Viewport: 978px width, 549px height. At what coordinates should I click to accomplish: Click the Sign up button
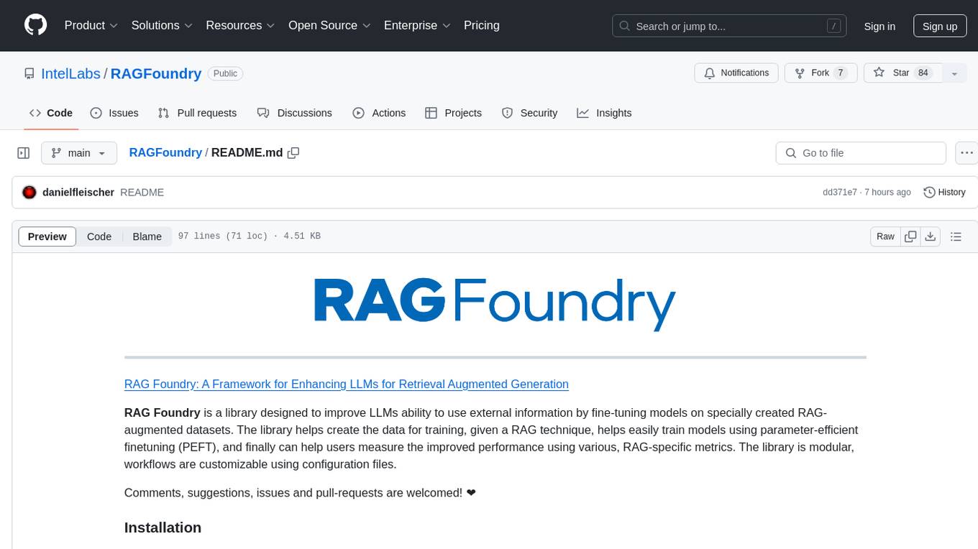[x=940, y=26]
